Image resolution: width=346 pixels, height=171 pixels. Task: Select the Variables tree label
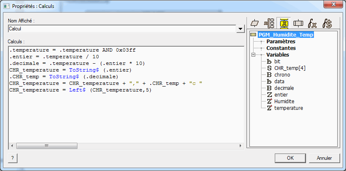point(278,55)
